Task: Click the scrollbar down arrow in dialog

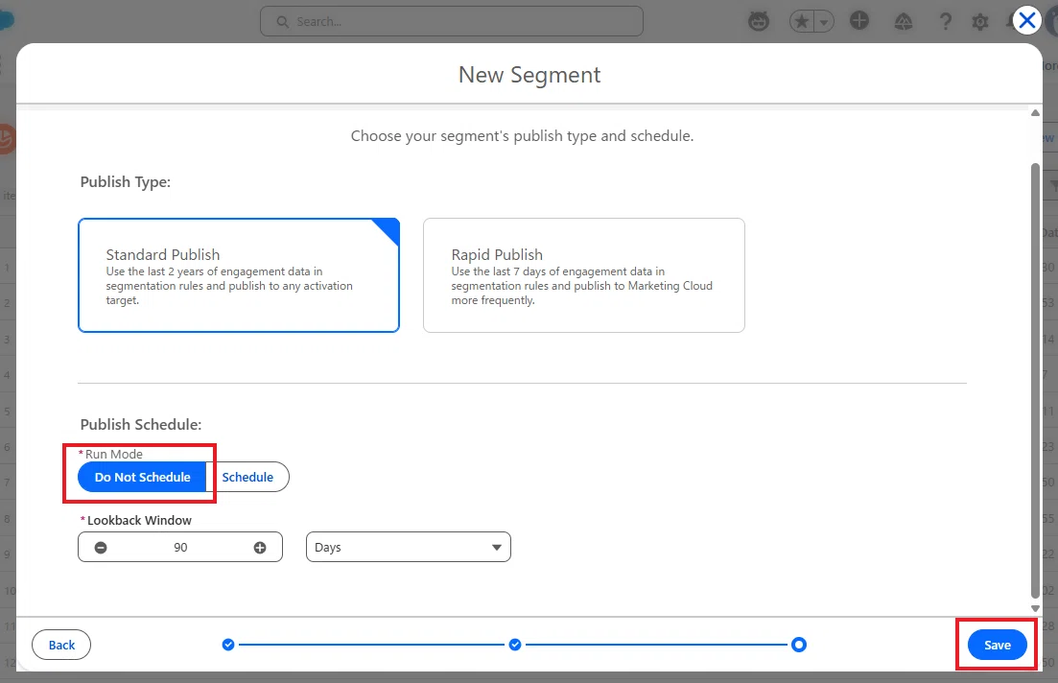Action: pyautogui.click(x=1035, y=608)
